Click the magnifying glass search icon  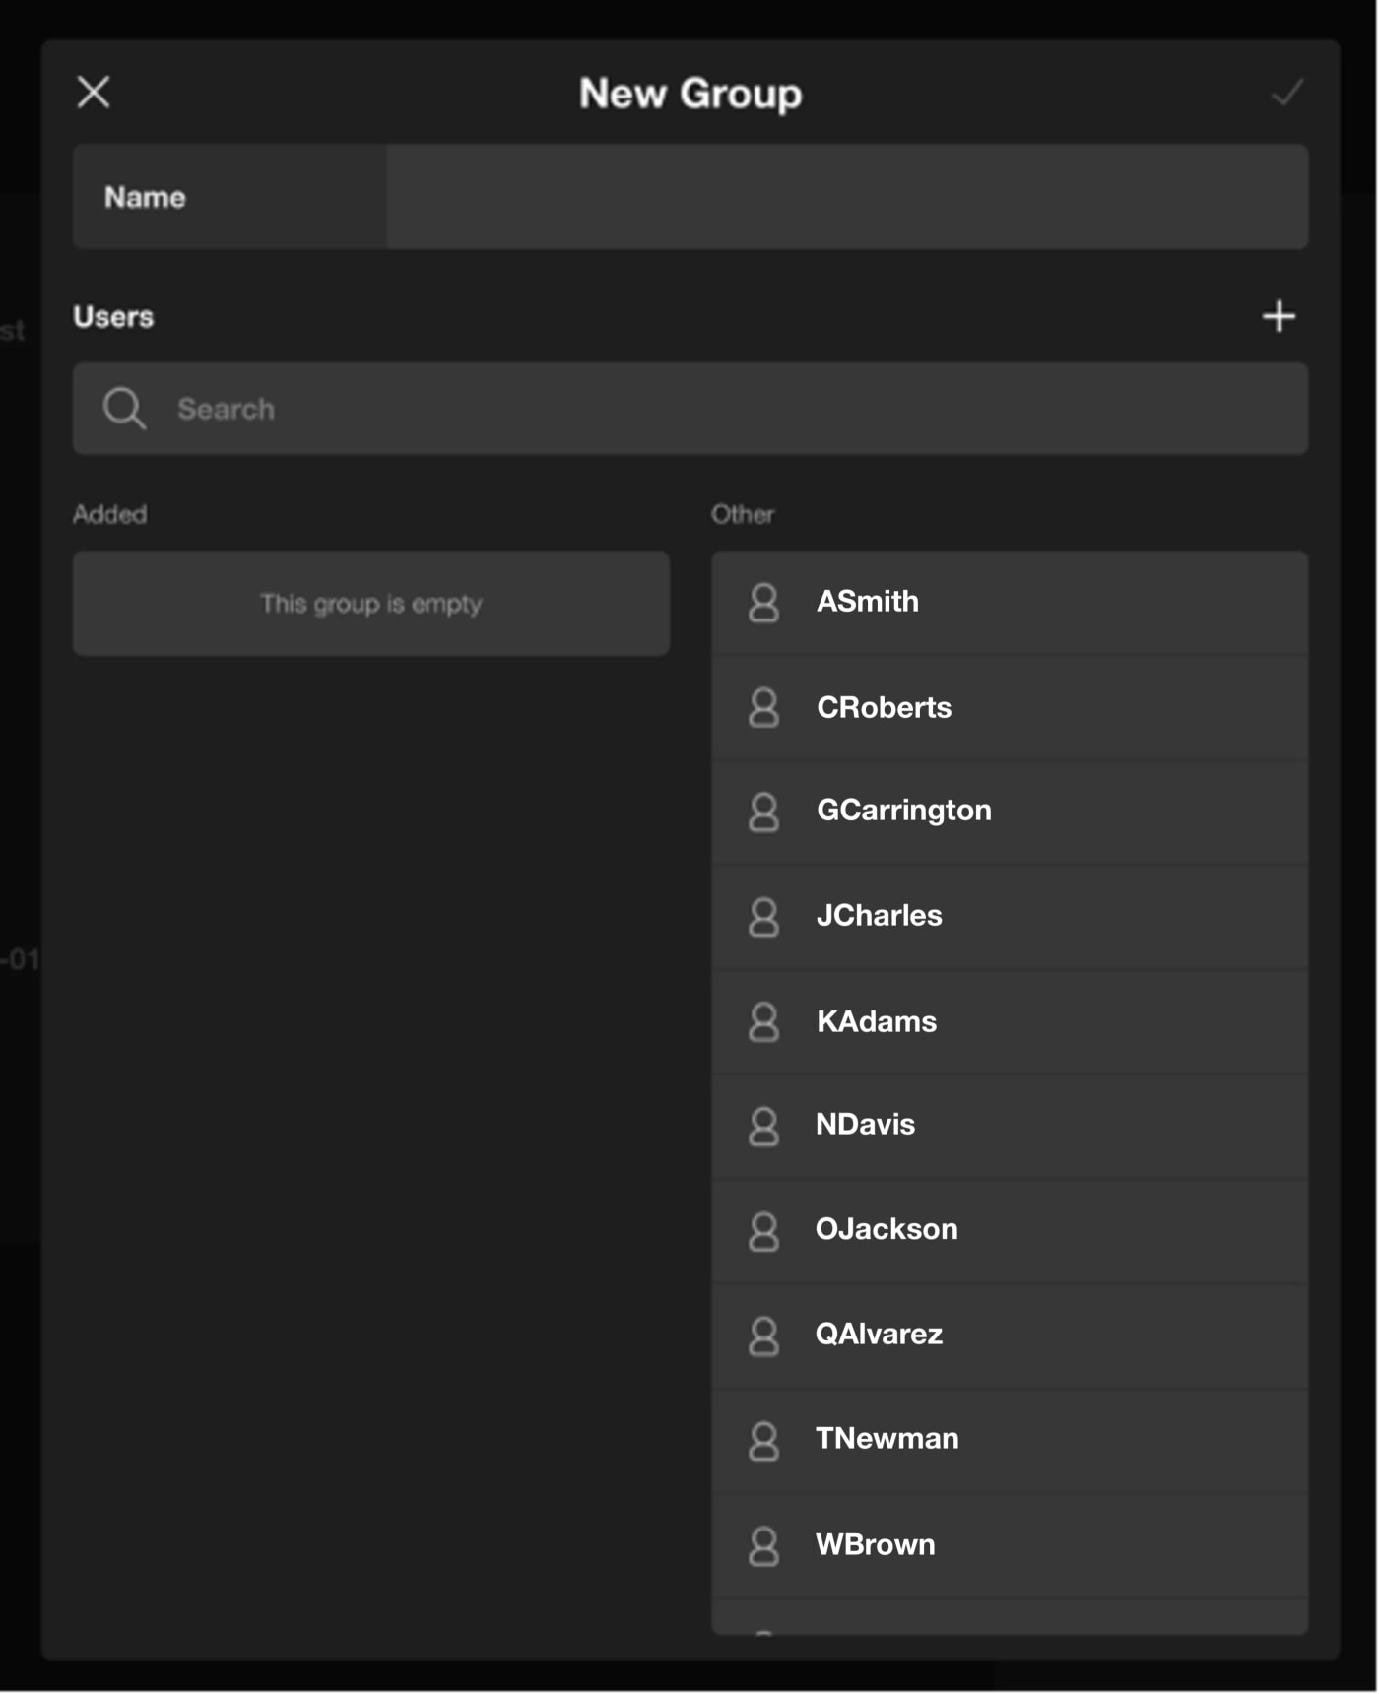click(x=124, y=408)
